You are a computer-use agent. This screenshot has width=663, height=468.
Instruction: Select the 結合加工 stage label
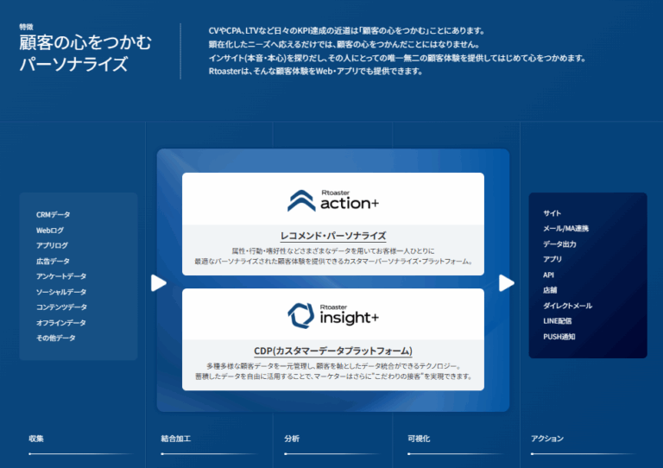176,439
